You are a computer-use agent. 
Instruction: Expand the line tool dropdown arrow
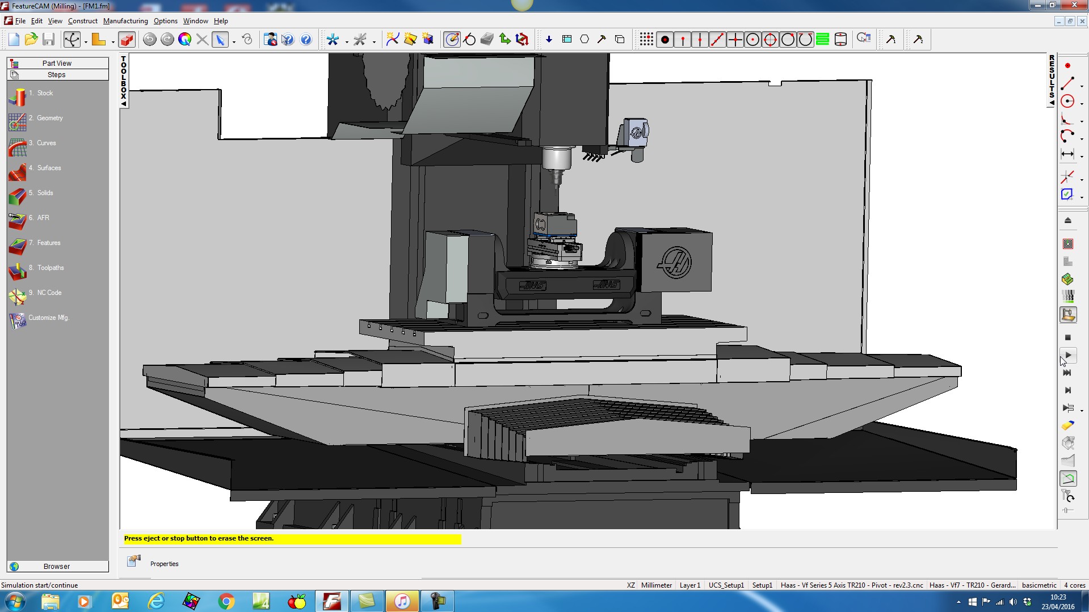click(x=1082, y=87)
